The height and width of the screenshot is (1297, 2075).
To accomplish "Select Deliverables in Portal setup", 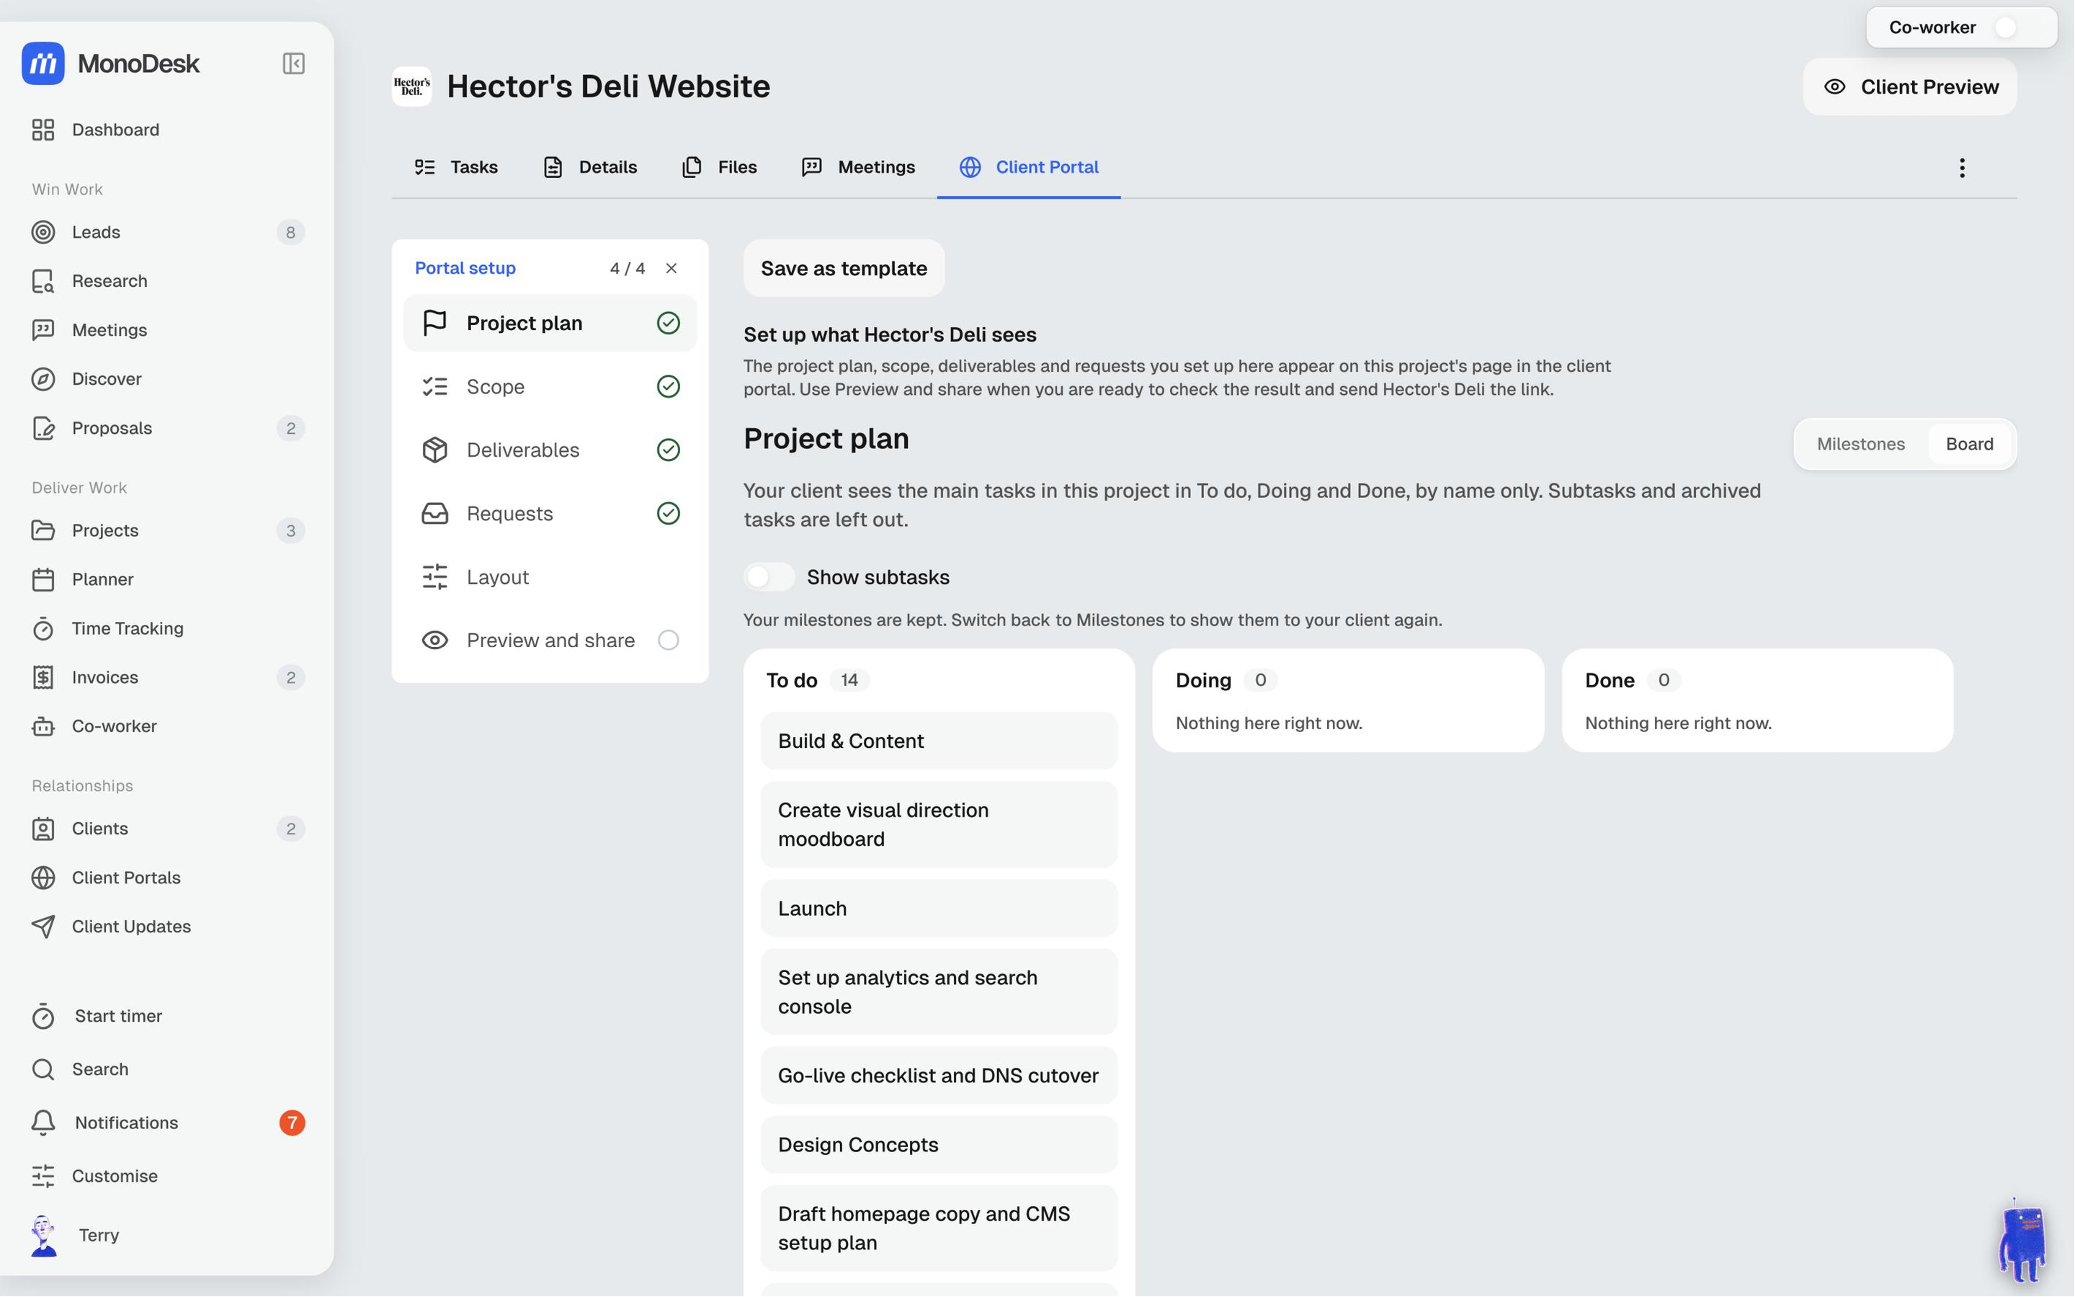I will pyautogui.click(x=550, y=450).
